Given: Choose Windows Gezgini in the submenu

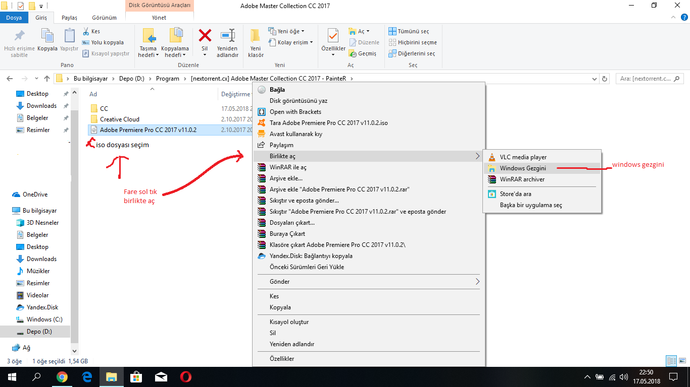Looking at the screenshot, I should click(x=522, y=168).
